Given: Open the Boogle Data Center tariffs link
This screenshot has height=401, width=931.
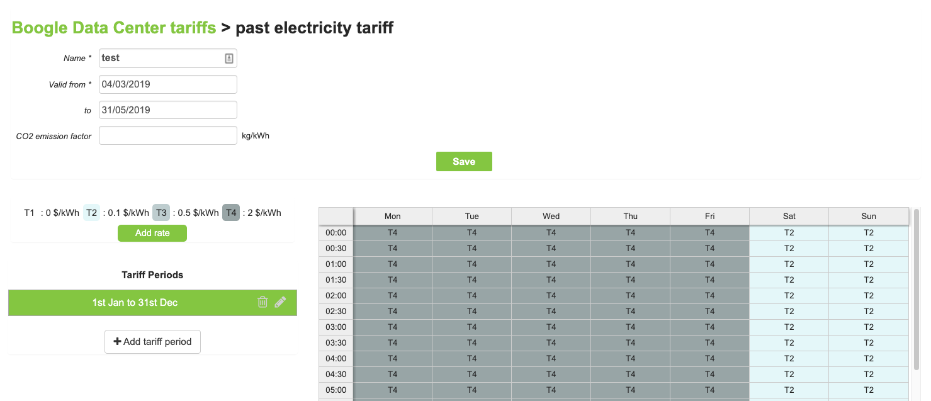Looking at the screenshot, I should tap(114, 28).
